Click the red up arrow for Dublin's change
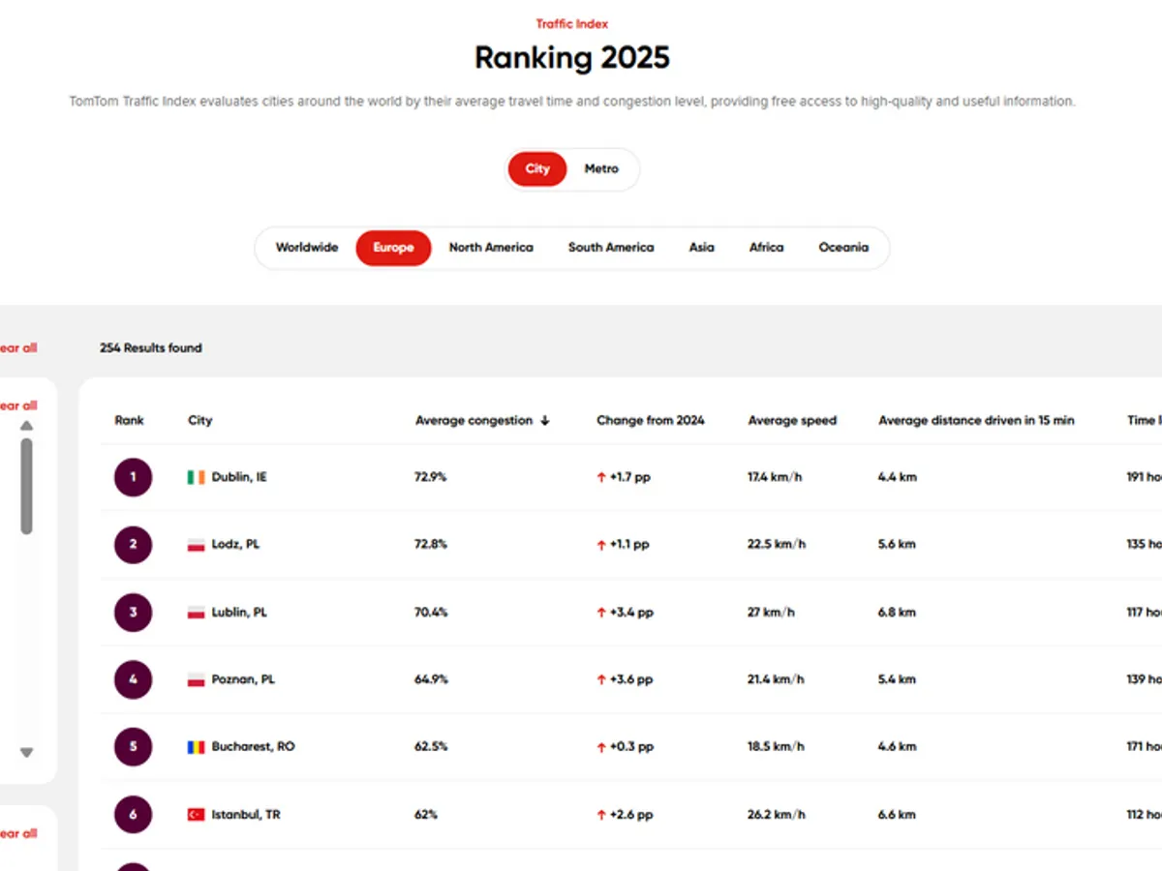The image size is (1162, 871). coord(601,478)
